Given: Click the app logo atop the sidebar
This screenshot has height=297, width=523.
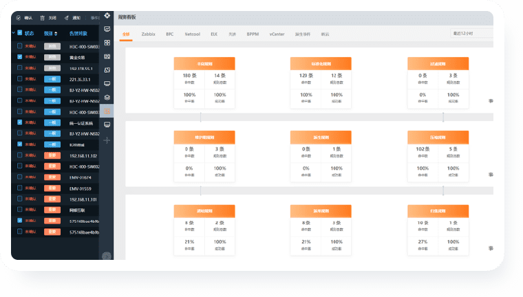Looking at the screenshot, I should (x=107, y=15).
